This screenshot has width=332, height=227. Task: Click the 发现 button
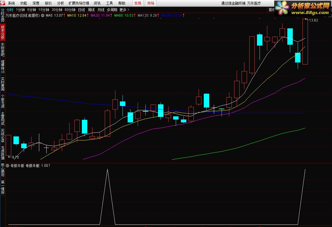[138, 3]
